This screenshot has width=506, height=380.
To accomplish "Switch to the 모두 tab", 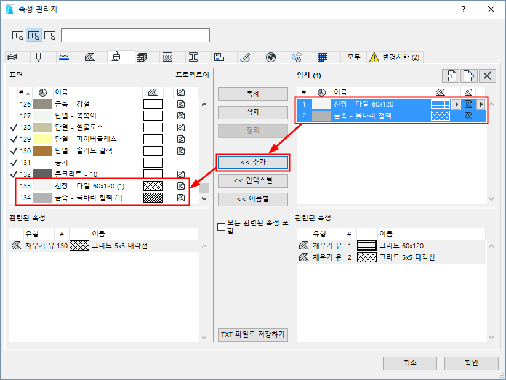I will click(x=354, y=57).
